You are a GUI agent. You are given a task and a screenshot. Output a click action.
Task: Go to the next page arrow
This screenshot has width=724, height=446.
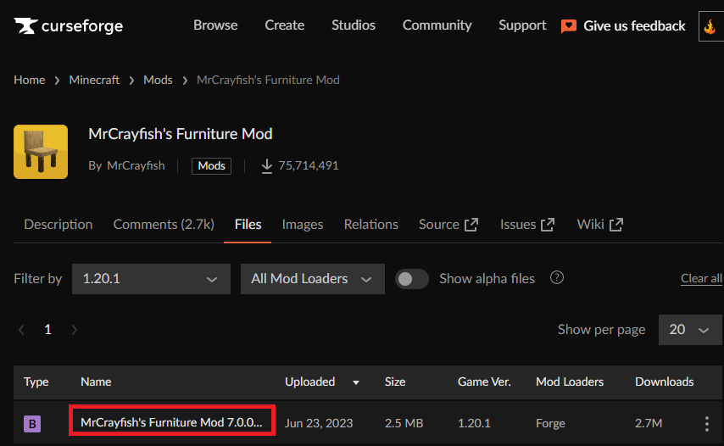[75, 330]
